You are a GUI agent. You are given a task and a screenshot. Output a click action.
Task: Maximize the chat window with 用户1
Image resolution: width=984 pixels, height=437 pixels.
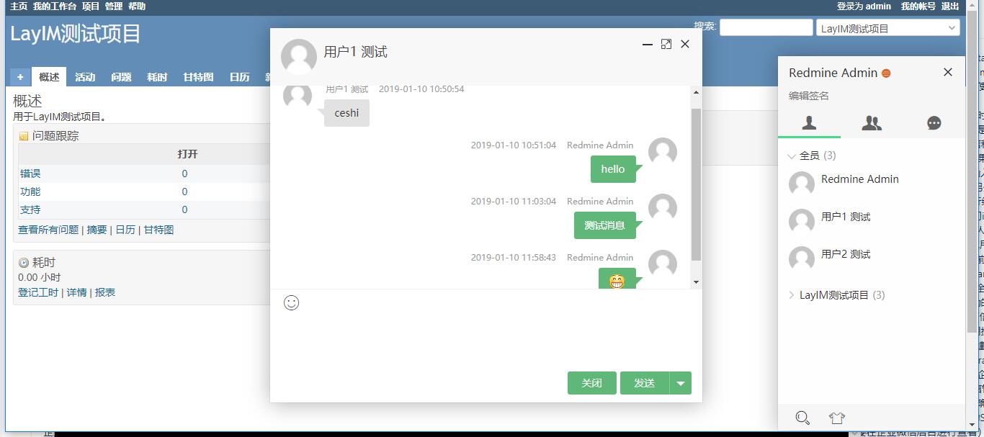pos(666,44)
